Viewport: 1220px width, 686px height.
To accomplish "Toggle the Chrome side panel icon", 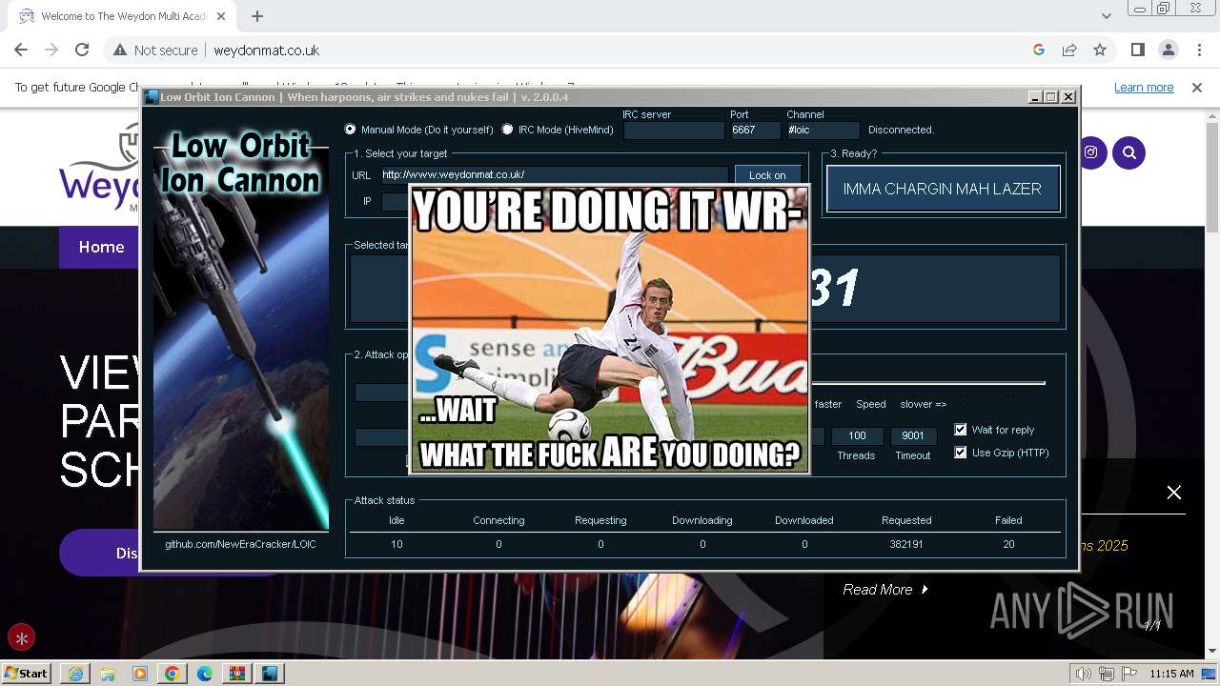I will [x=1138, y=50].
